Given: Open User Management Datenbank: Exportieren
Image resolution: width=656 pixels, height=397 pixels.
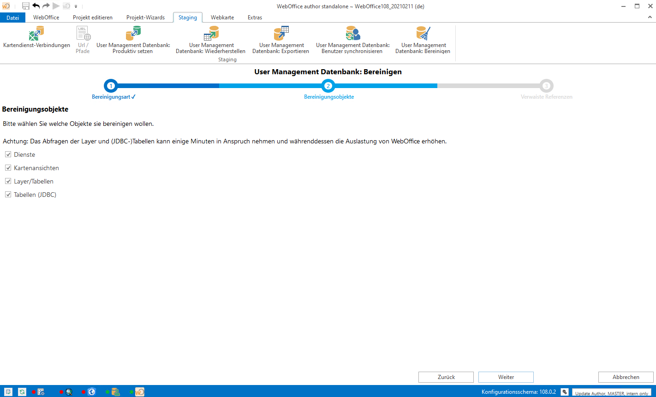Looking at the screenshot, I should tap(280, 40).
